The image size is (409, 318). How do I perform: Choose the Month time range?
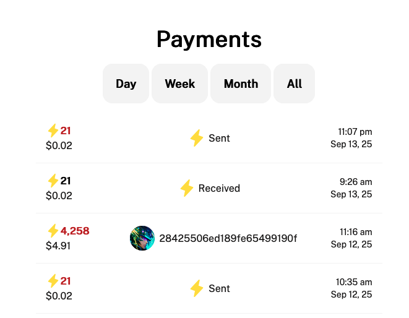(241, 84)
